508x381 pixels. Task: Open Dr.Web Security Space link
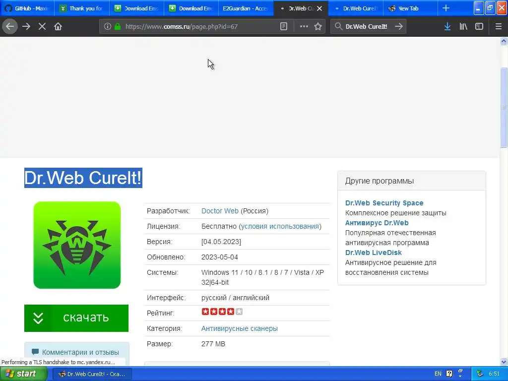click(x=384, y=203)
